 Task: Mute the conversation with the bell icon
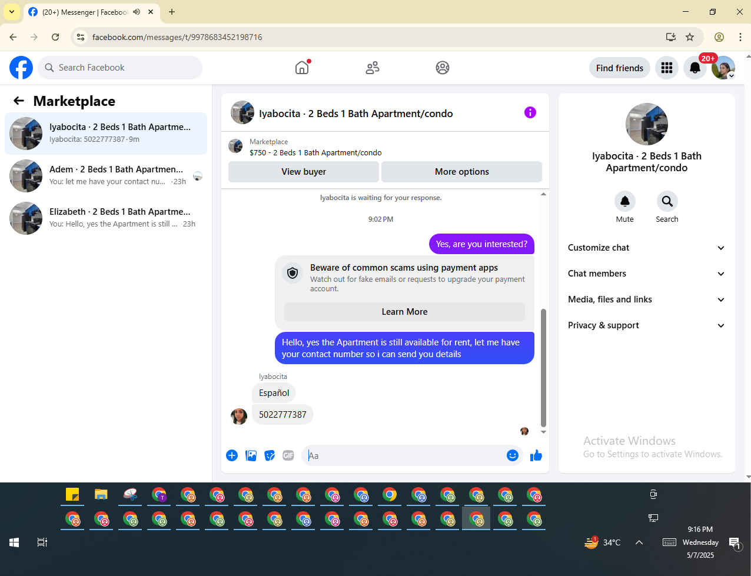625,201
